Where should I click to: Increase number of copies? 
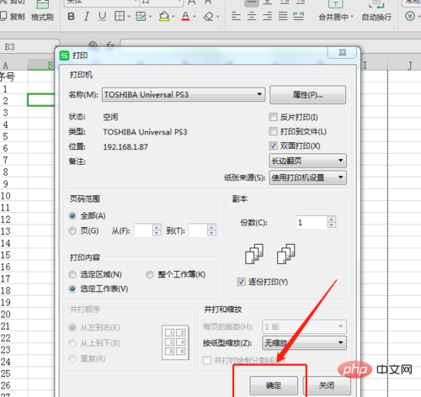[x=332, y=220]
